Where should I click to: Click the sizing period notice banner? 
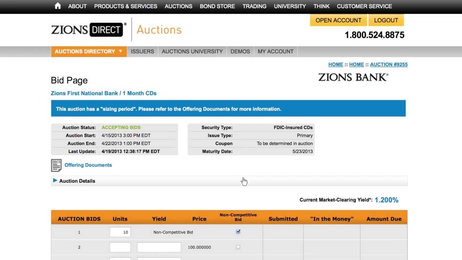[x=228, y=108]
